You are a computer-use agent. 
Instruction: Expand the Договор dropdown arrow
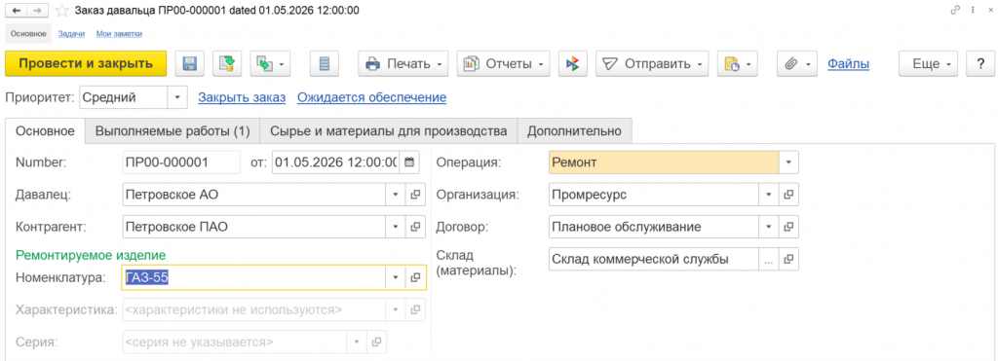(768, 226)
